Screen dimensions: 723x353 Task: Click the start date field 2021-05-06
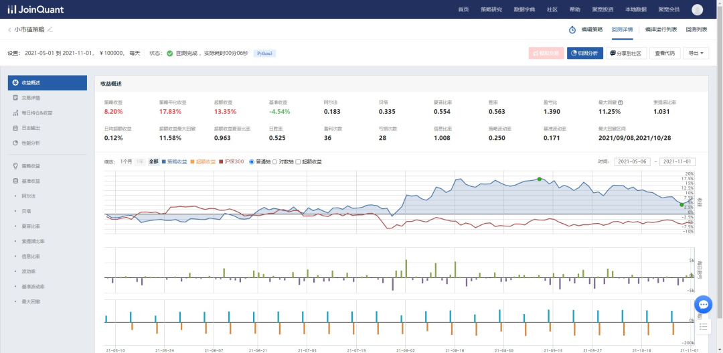[x=631, y=161]
